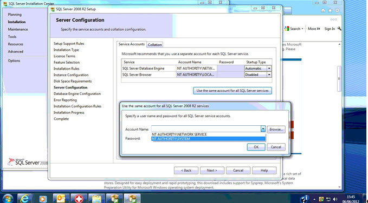Open the Windows Start menu orb

pos(8,198)
